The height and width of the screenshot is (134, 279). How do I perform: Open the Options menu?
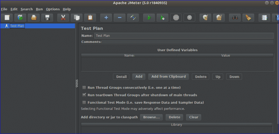pyautogui.click(x=53, y=9)
